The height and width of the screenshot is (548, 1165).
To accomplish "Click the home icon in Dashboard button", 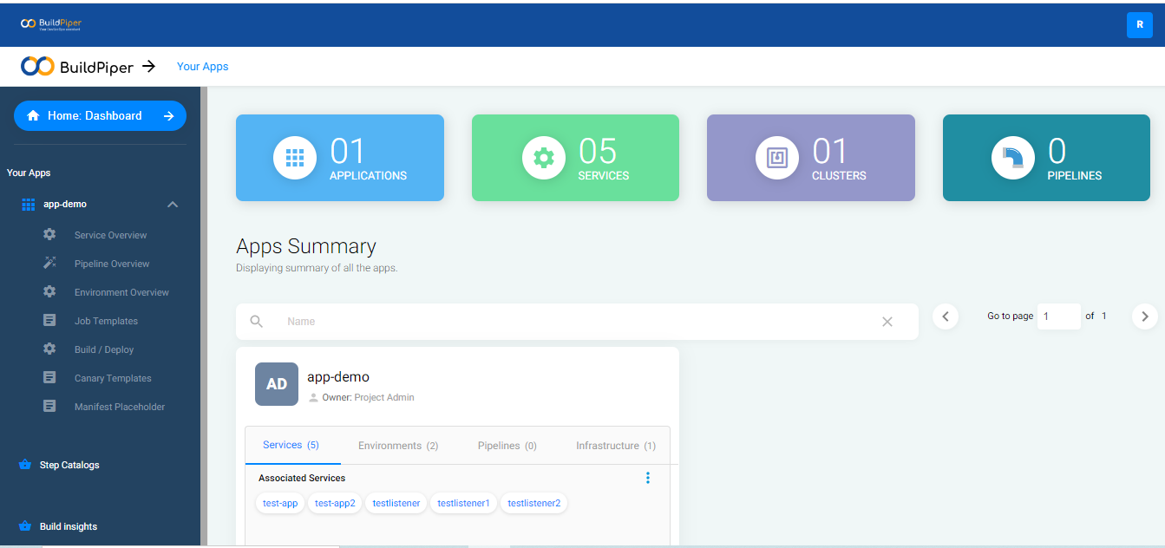I will 33,115.
